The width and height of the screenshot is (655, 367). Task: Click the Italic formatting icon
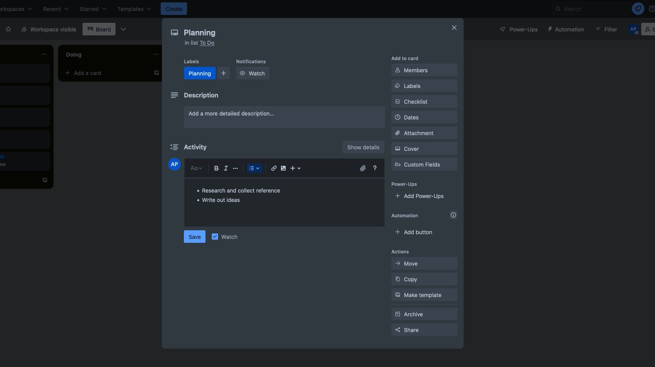[226, 168]
